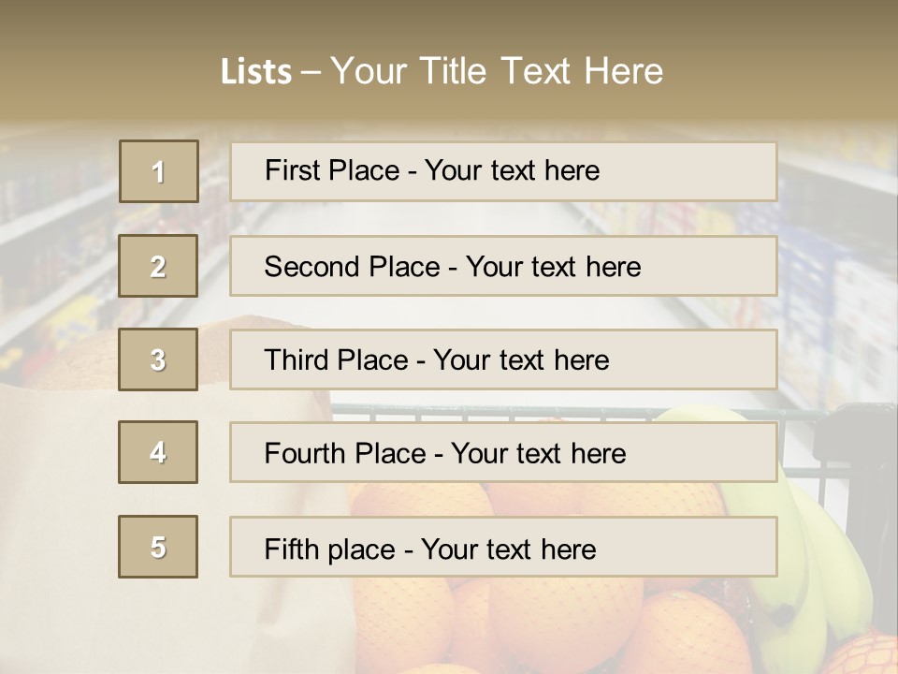This screenshot has height=674, width=898.
Task: Select the "Fourth Place - Your text here" box
Action: point(503,453)
